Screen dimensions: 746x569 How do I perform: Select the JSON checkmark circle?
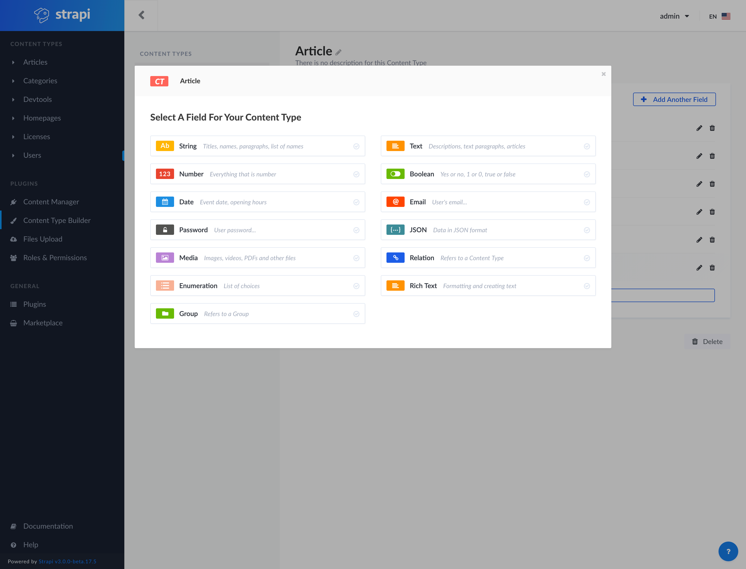tap(587, 230)
